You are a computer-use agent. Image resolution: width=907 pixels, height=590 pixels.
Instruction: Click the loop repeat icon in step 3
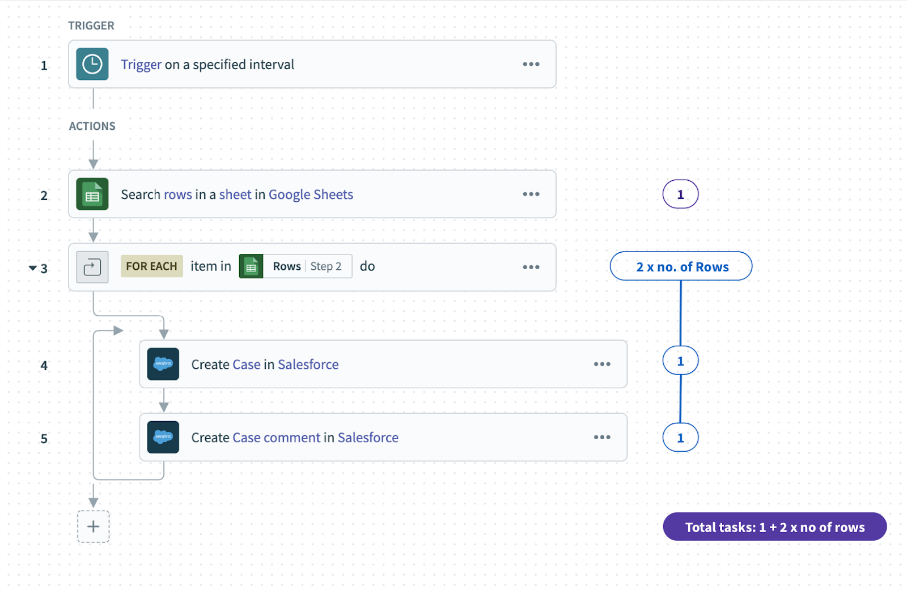[92, 267]
